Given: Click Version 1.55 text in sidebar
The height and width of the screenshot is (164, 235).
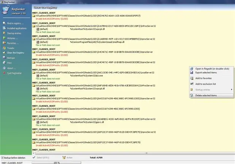Looking at the screenshot, I should pyautogui.click(x=19, y=13).
